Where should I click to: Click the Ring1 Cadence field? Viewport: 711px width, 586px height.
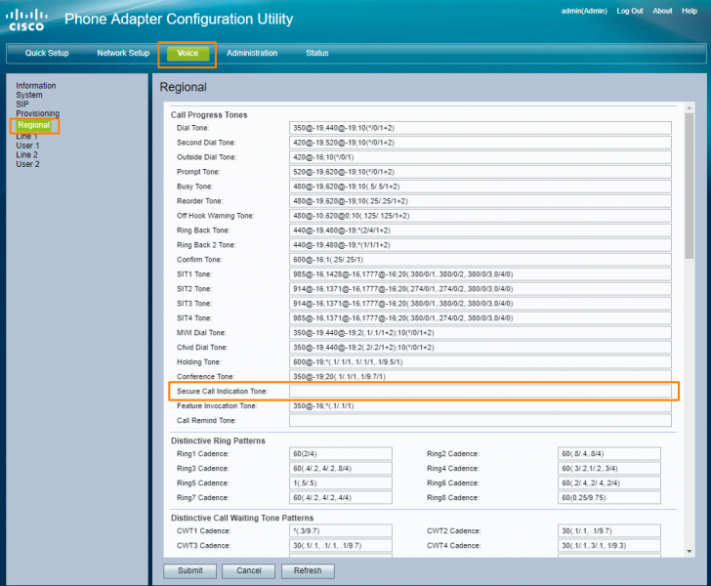341,453
